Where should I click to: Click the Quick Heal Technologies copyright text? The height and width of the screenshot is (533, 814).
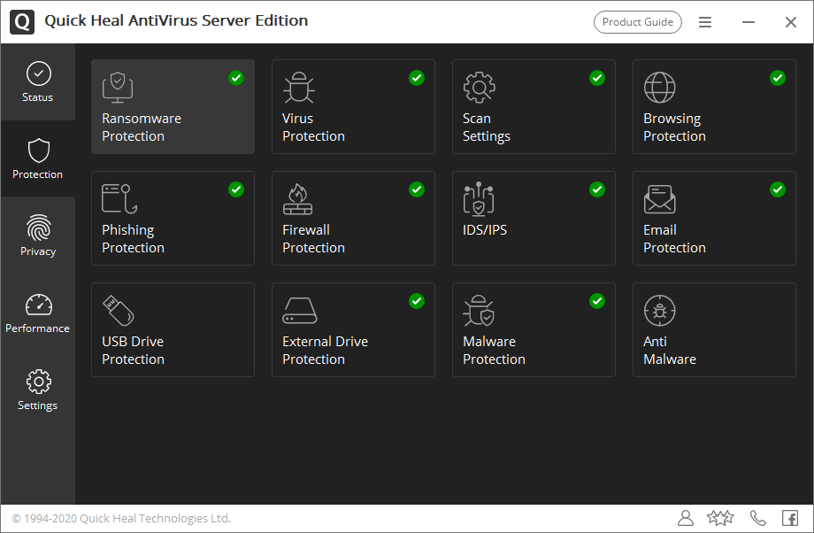[121, 519]
